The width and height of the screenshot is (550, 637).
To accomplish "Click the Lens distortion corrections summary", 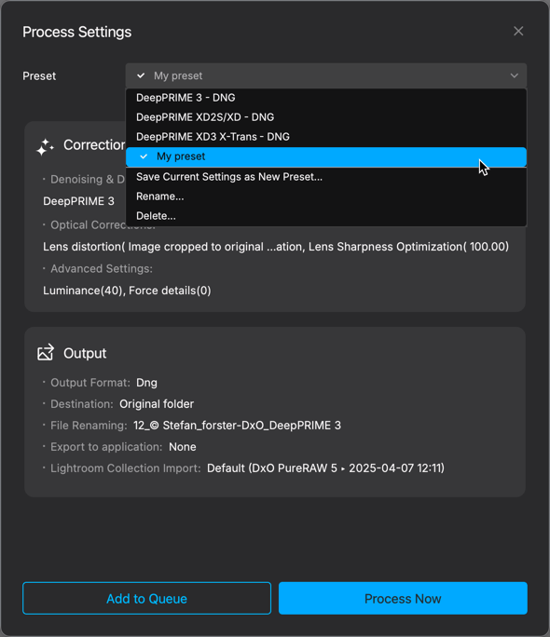I will coord(276,247).
